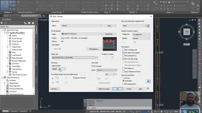The image size is (202, 113).
Task: Click the N compass letter on ViewCube
Action: 187,24
